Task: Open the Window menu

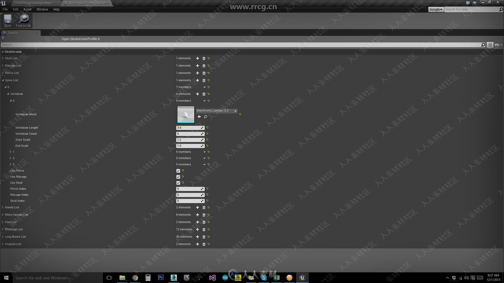Action: pos(42,9)
